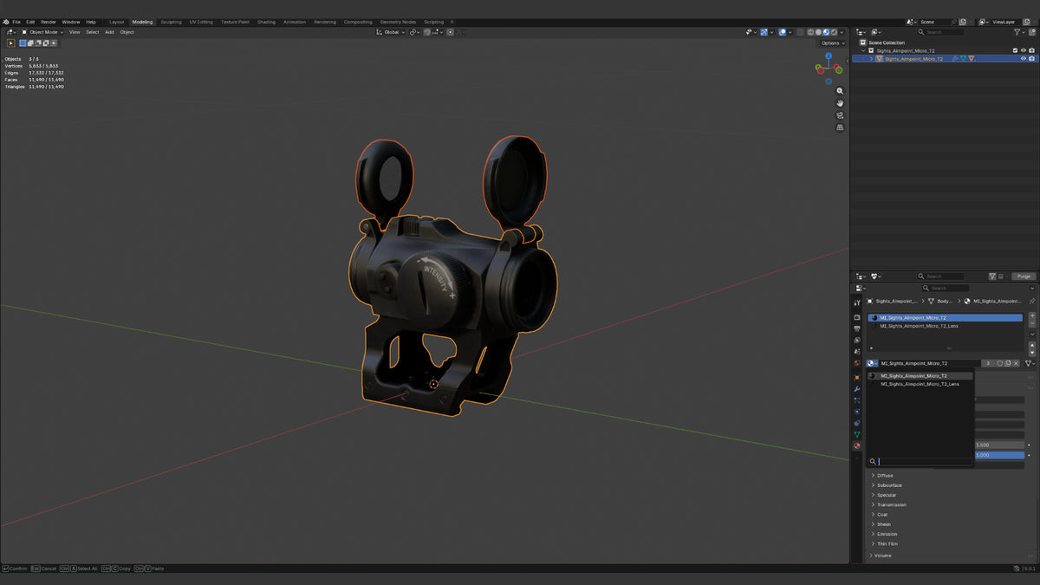The height and width of the screenshot is (585, 1040).
Task: Open the World properties tab
Action: (x=857, y=362)
